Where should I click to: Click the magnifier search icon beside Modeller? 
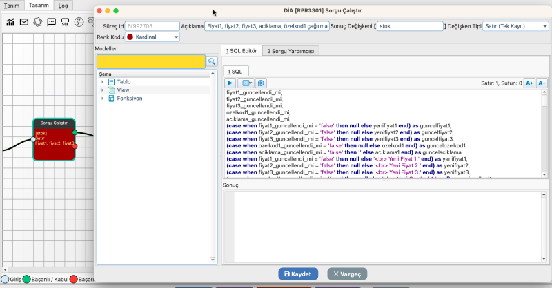[x=212, y=61]
